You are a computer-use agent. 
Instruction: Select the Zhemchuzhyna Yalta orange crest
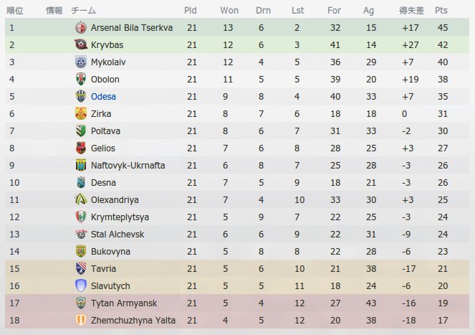(81, 320)
